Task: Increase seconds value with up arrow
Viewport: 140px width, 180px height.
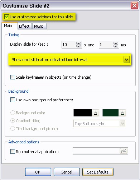Action: (78, 43)
